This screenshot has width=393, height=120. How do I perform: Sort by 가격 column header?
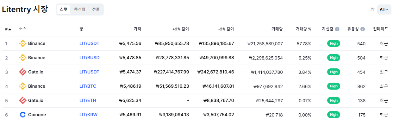pos(137,29)
